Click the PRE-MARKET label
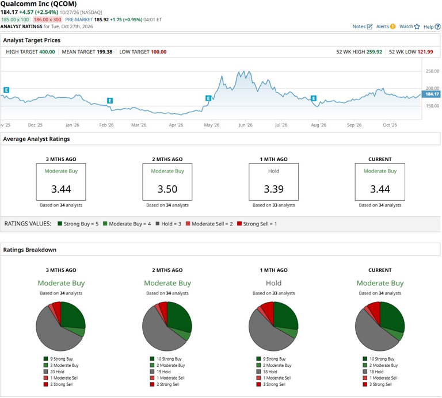Viewport: 442px width, 398px height. coord(79,20)
